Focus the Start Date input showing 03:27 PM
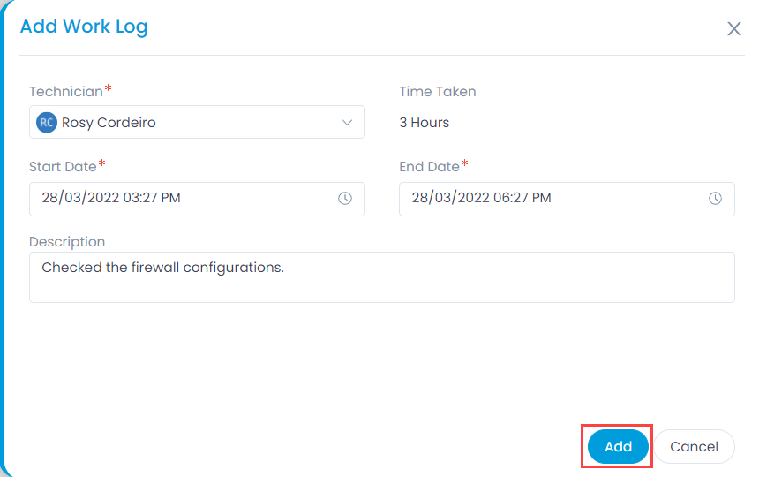 pos(197,199)
